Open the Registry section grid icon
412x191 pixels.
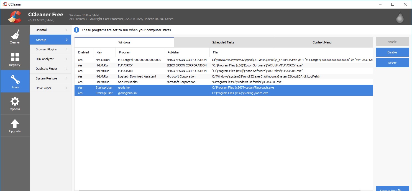coord(15,57)
